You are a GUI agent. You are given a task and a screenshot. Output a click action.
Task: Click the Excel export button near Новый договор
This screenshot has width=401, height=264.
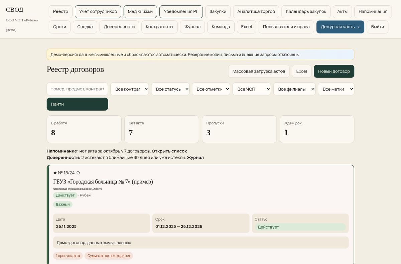click(301, 71)
